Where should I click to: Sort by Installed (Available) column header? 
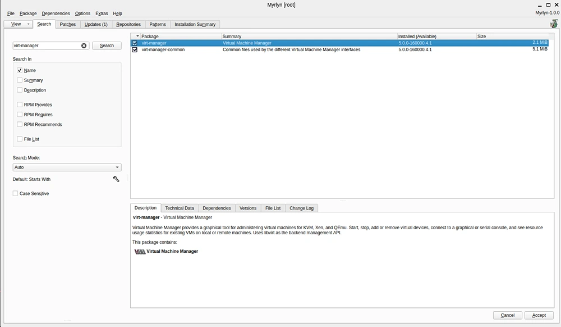[436, 36]
